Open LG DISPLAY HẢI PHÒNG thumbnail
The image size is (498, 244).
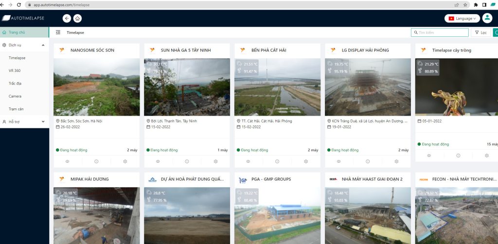click(368, 87)
